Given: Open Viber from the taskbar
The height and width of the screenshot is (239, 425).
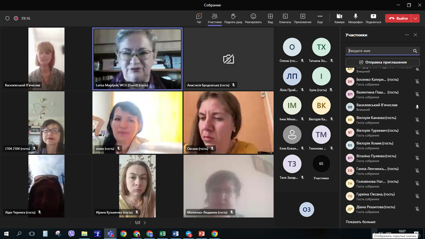Looking at the screenshot, I should 71,234.
